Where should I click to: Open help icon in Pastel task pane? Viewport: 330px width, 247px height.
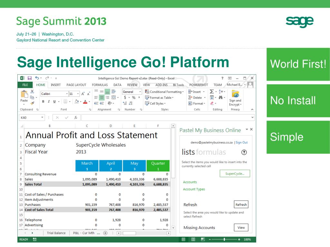tap(244, 152)
